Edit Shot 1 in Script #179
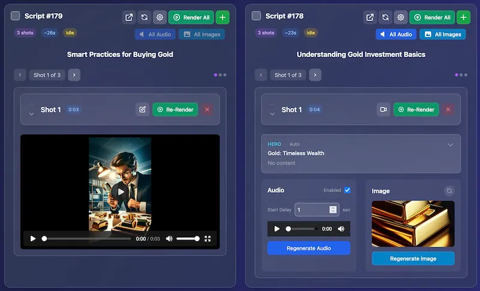The height and width of the screenshot is (291, 480). (x=143, y=110)
